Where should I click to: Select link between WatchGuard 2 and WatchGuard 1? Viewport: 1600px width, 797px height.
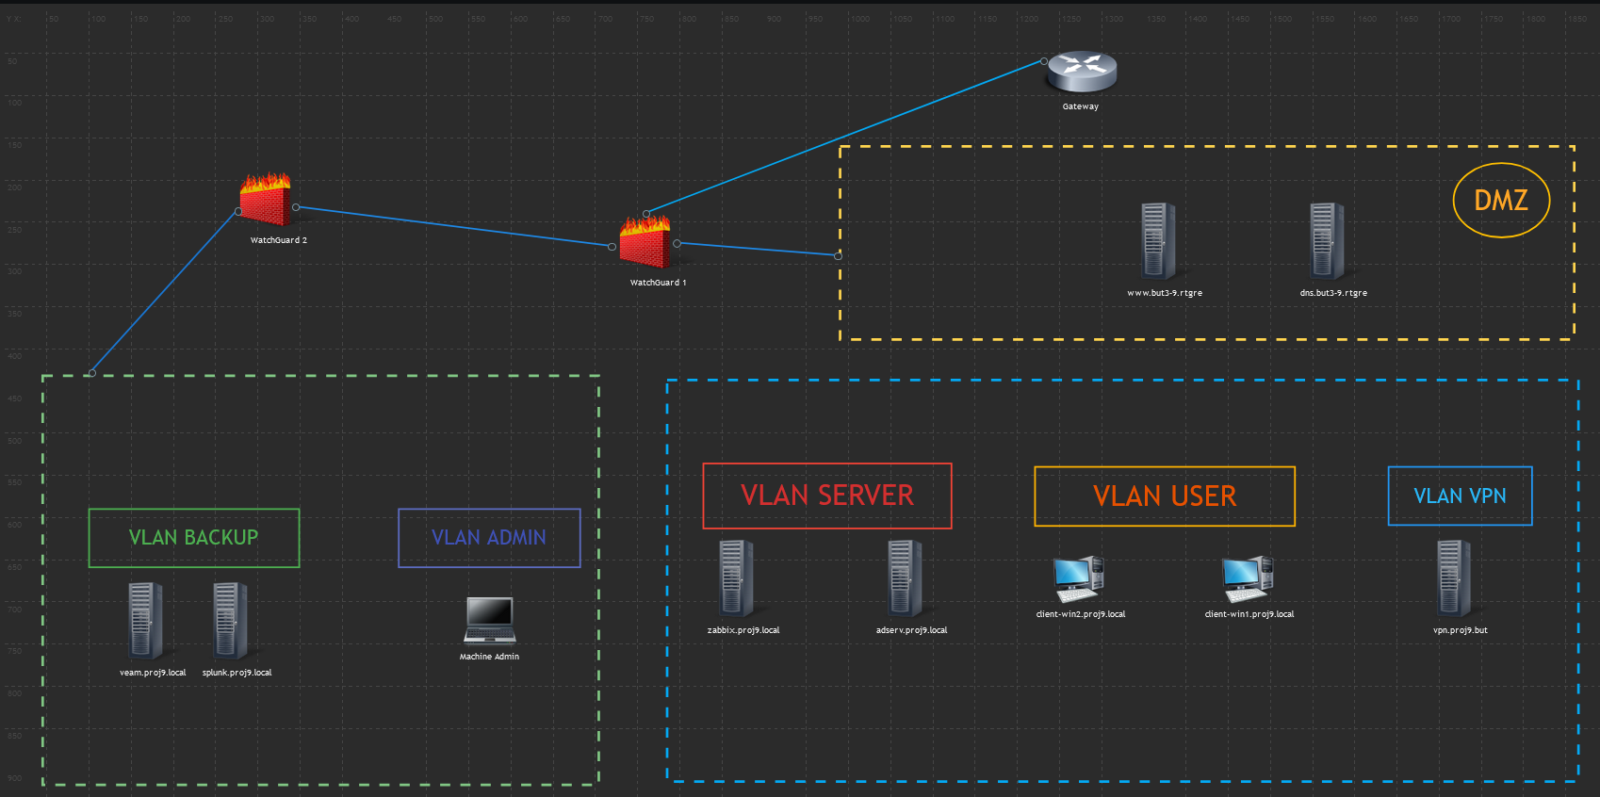coord(454,227)
